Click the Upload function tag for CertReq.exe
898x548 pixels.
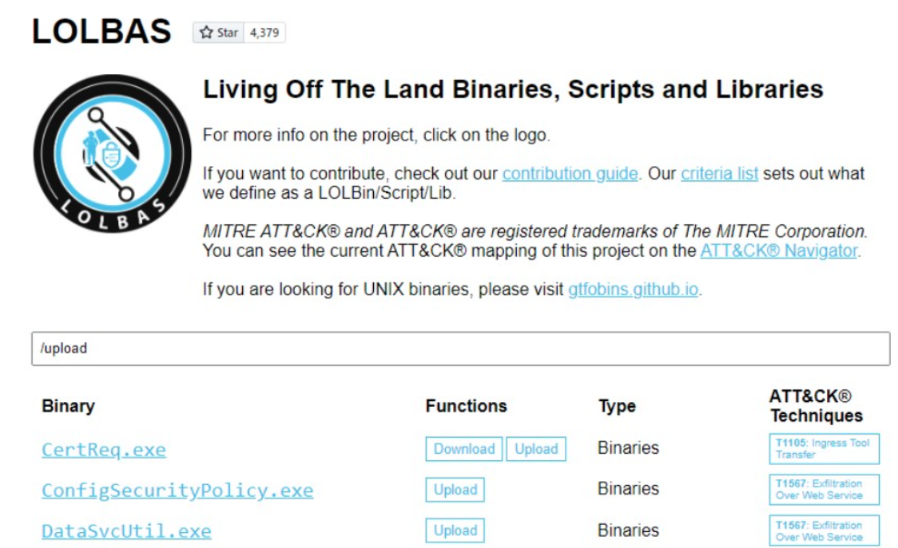coord(536,449)
